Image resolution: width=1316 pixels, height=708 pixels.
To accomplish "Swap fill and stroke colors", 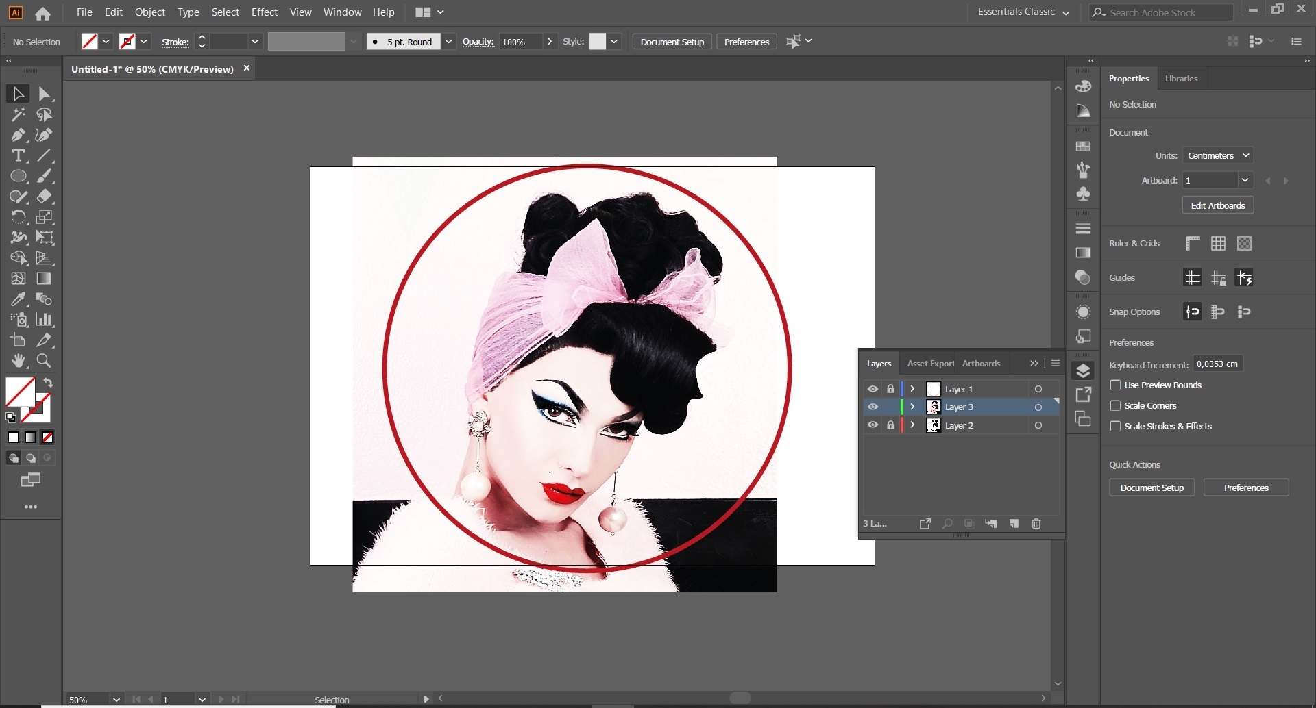I will point(48,383).
